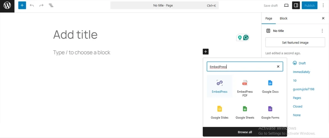The height and width of the screenshot is (138, 329).
Task: Undo the last change
Action: [x=32, y=5]
